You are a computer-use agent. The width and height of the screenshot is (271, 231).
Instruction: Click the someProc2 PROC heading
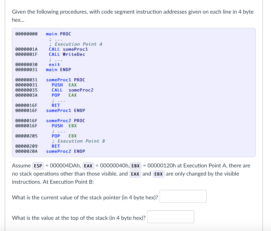(65, 121)
